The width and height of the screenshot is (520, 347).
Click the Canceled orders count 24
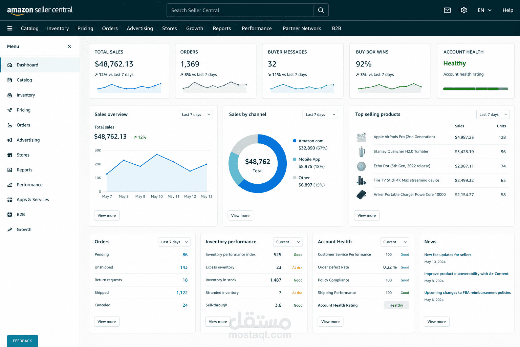185,305
